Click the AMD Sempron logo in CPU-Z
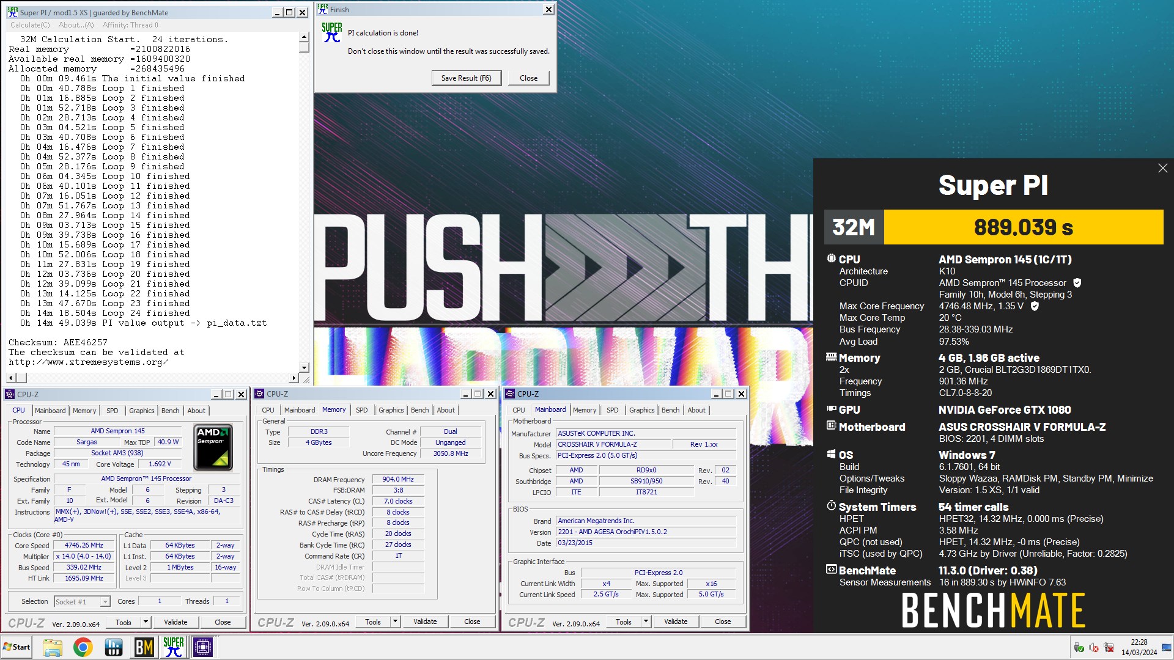This screenshot has height=660, width=1174. tap(213, 447)
